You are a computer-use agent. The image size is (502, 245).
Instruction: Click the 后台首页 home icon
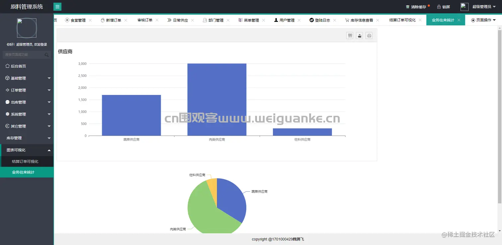pyautogui.click(x=7, y=66)
